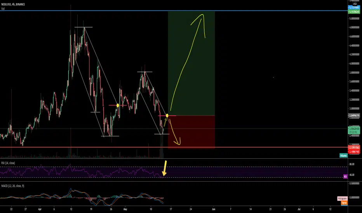Click the 4.00000000 price scale value
The image size is (362, 213).
354,64
